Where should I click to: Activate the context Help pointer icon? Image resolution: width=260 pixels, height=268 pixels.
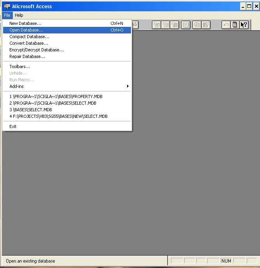pyautogui.click(x=244, y=25)
